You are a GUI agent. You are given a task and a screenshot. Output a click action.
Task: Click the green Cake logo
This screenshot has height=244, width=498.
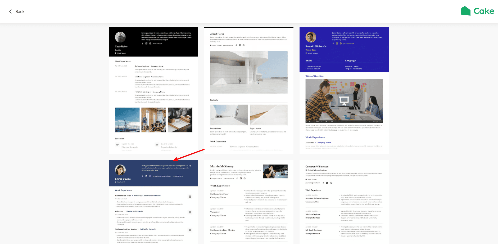coord(477,11)
